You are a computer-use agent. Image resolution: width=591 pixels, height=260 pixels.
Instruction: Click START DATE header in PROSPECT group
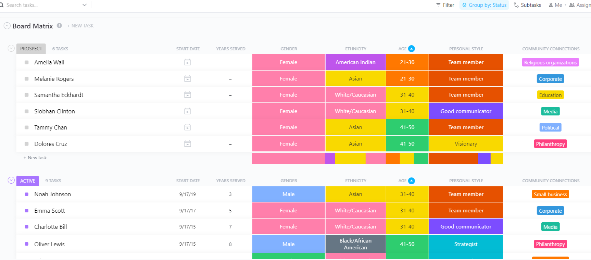pos(188,49)
